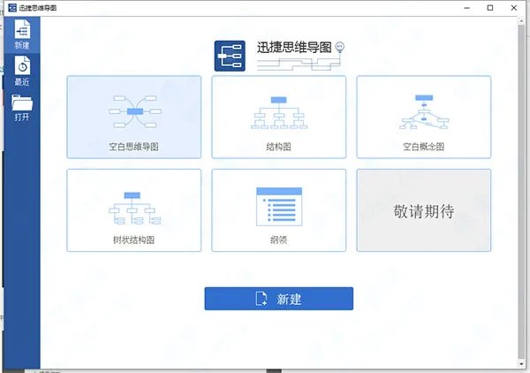Click the app icon in the title bar
Screen dimensions: 530x373
(x=12, y=7)
